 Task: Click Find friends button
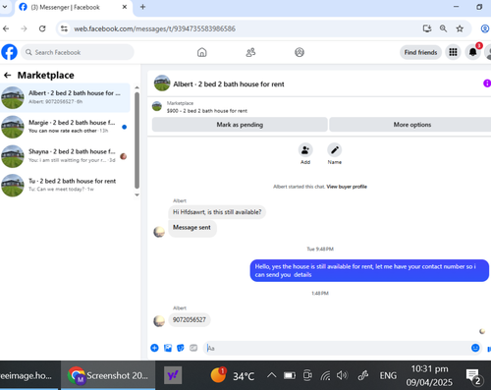(420, 52)
